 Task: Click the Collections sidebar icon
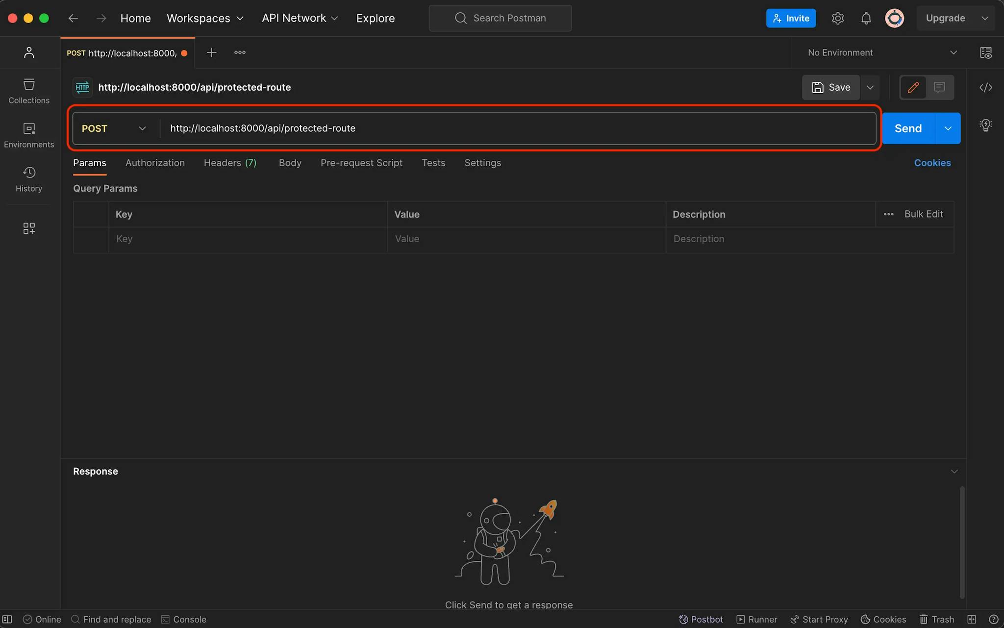point(29,86)
